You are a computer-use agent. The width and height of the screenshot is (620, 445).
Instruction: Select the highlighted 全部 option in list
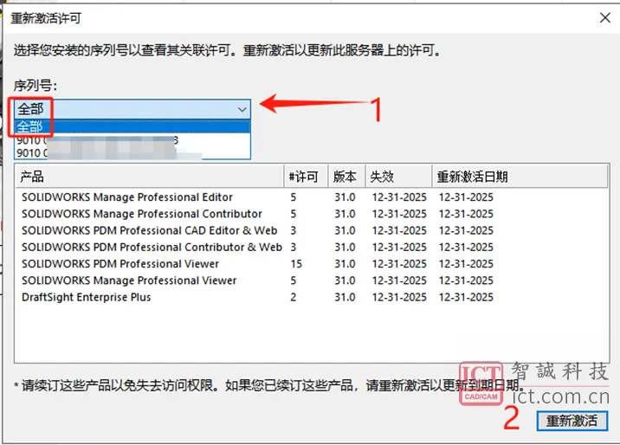click(x=132, y=126)
